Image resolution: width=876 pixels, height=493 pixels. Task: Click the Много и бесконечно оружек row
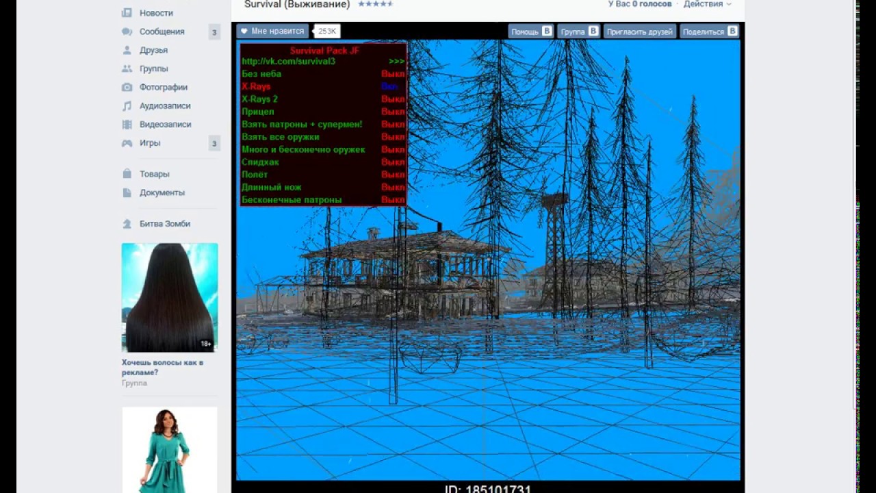coord(323,149)
